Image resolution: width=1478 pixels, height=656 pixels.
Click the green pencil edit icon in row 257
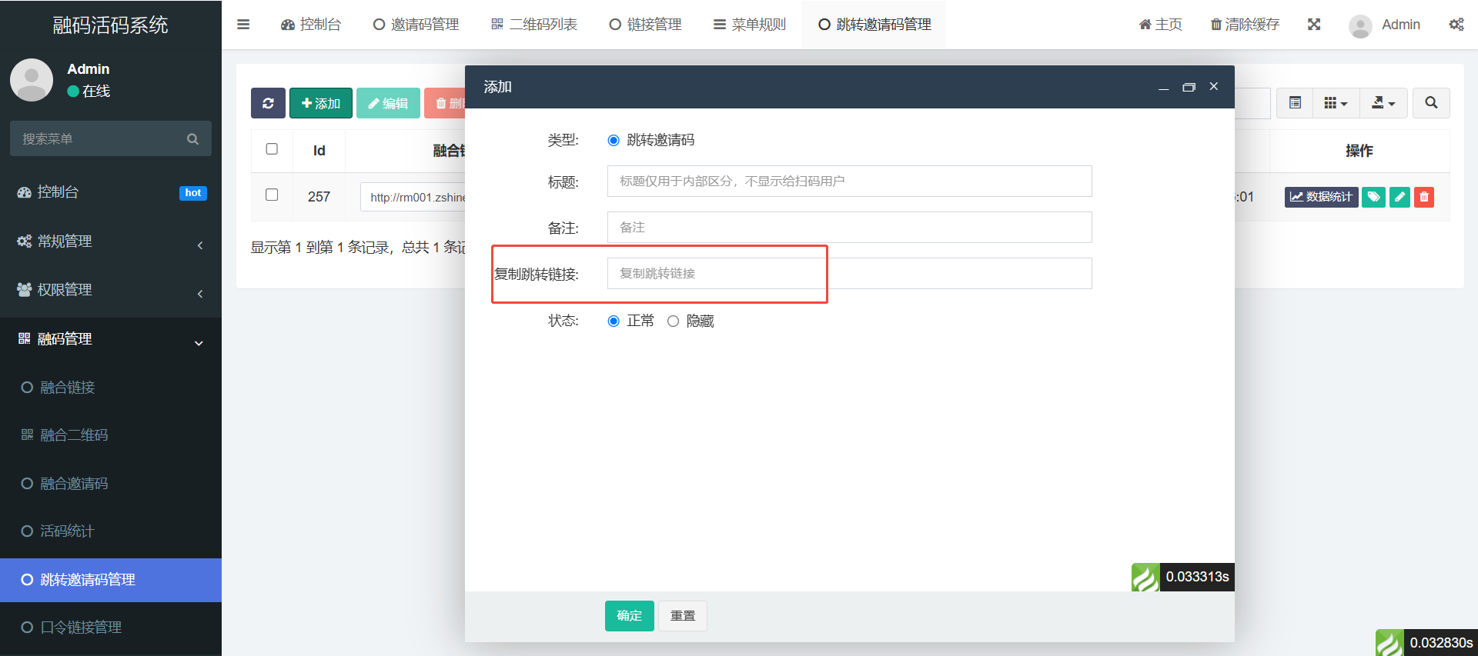point(1399,197)
